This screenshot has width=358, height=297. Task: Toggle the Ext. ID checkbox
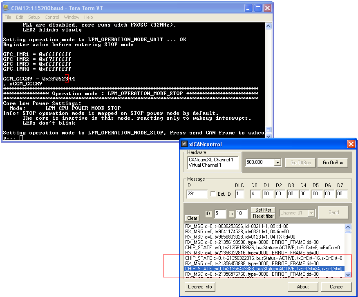(x=213, y=194)
